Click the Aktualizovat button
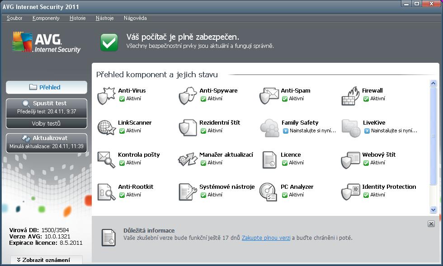 46,142
